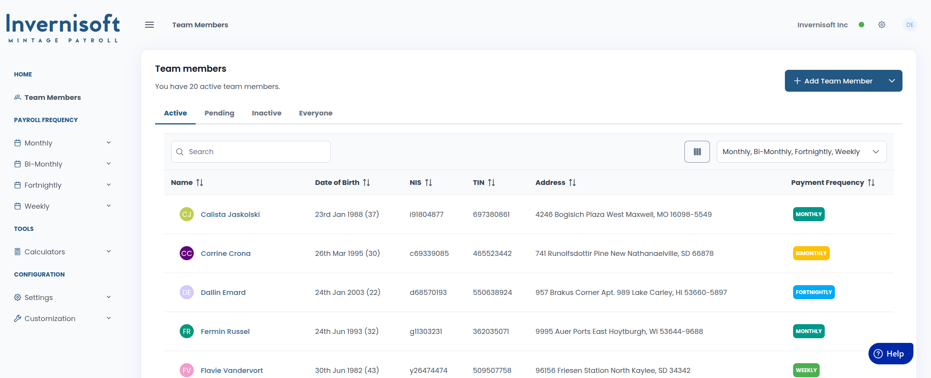Open Corrine Crona's profile link
Image resolution: width=931 pixels, height=378 pixels.
225,254
